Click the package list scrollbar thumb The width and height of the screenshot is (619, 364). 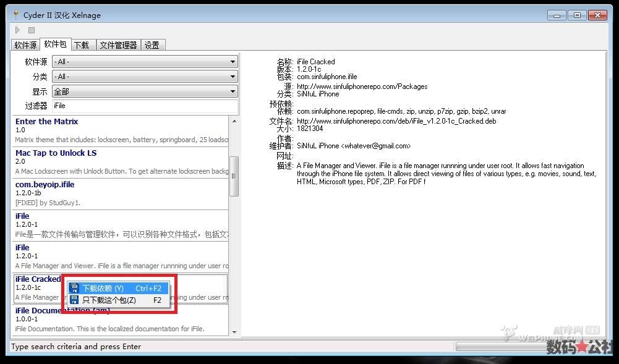pos(234,176)
